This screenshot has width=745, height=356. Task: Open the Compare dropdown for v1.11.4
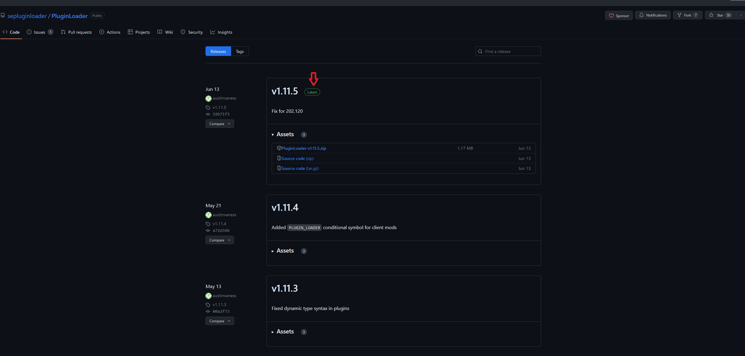(220, 240)
